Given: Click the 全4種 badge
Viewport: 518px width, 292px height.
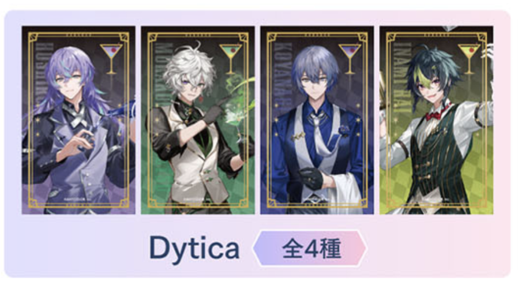Looking at the screenshot, I should (310, 248).
